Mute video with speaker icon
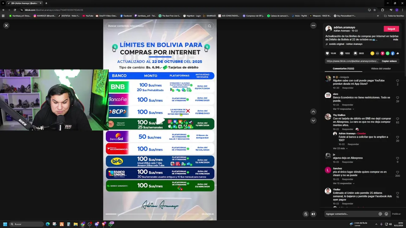The height and width of the screenshot is (228, 406). [313, 214]
